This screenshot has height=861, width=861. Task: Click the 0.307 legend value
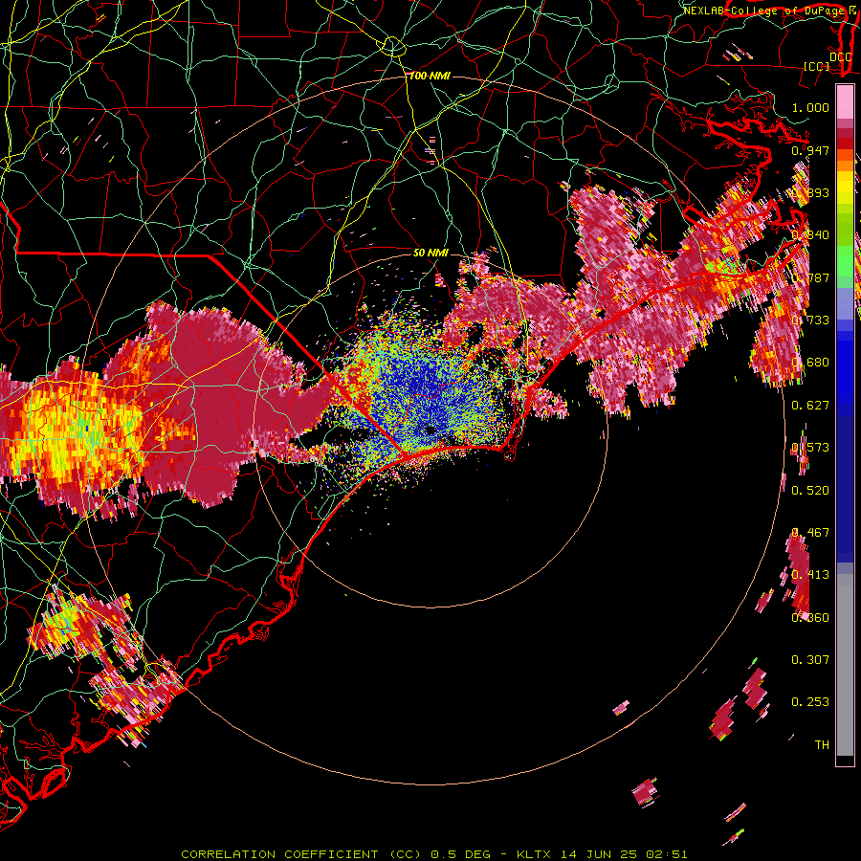[x=810, y=659]
